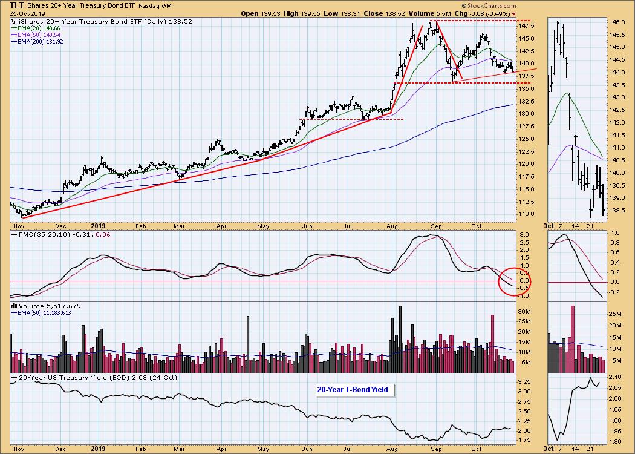
Task: Click the Feb label just below the price panel
Action: point(140,226)
